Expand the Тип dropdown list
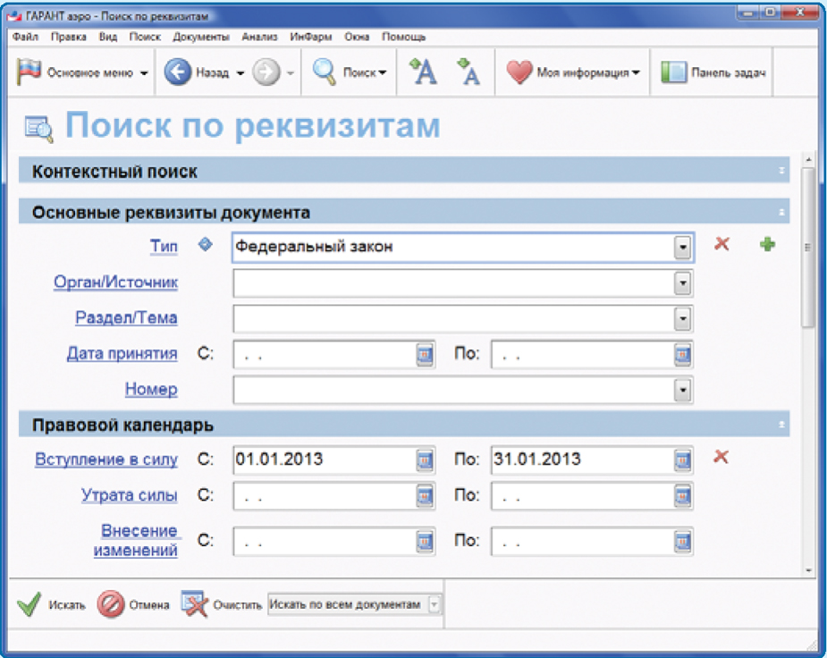 pyautogui.click(x=683, y=248)
